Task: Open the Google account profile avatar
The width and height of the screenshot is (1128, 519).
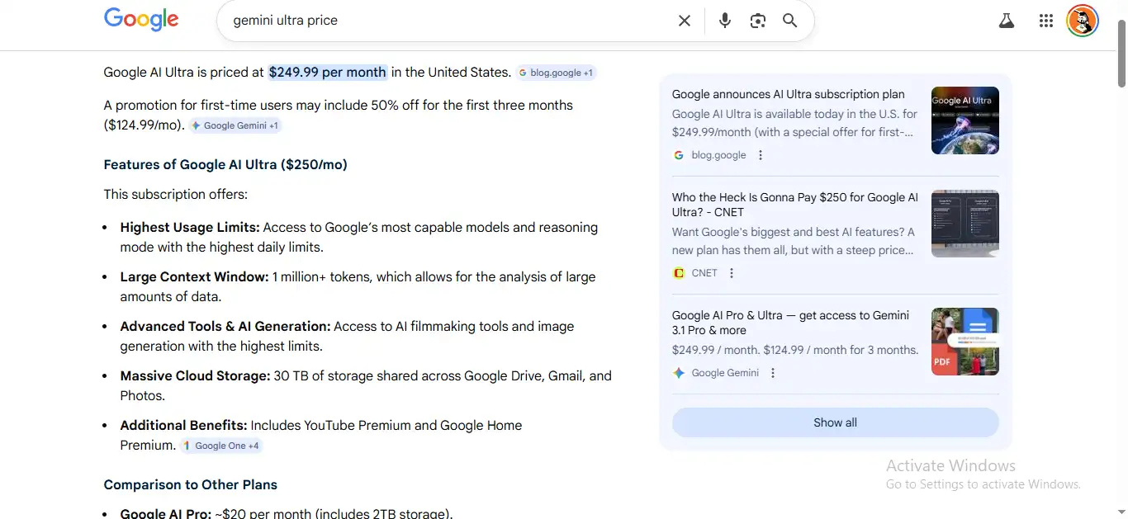Action: click(x=1082, y=21)
